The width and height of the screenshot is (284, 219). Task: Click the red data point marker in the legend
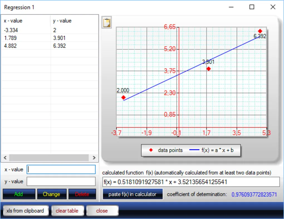(x=151, y=150)
